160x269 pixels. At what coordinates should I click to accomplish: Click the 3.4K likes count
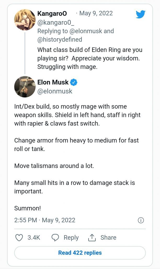(34, 237)
